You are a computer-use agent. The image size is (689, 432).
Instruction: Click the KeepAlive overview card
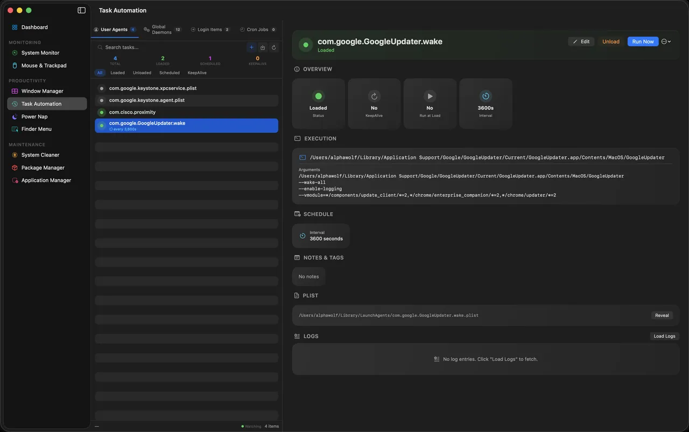(374, 104)
